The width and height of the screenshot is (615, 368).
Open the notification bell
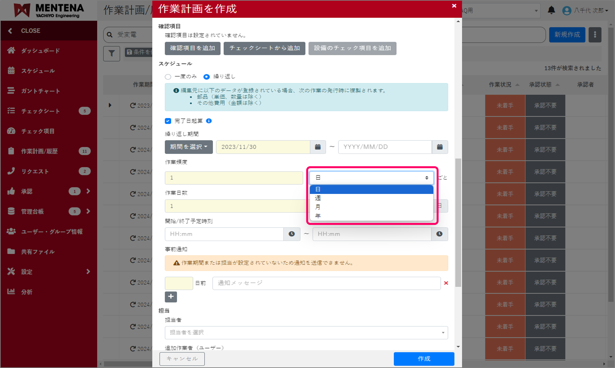pyautogui.click(x=551, y=10)
